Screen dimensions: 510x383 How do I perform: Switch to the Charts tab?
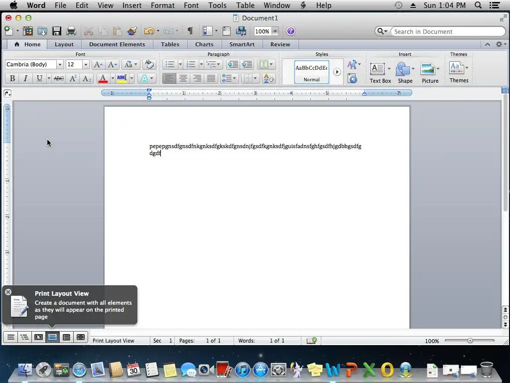[x=204, y=44]
